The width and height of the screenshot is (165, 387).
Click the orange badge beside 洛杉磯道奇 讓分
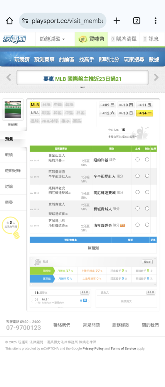123,225
